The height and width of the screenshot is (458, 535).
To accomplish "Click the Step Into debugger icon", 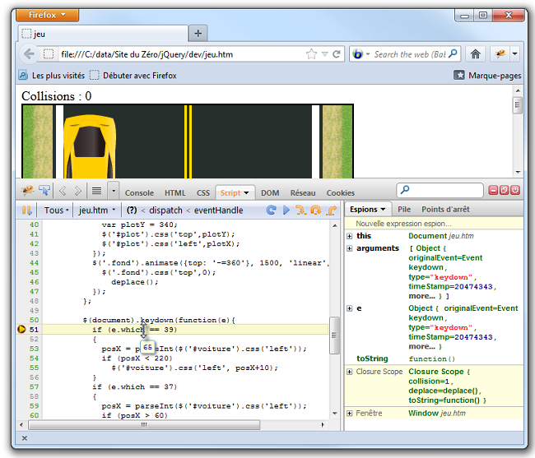I will [300, 210].
